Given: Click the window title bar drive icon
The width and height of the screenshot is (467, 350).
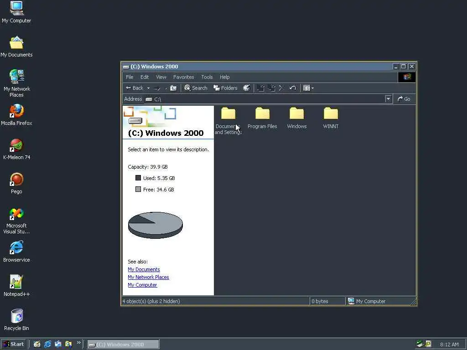Looking at the screenshot, I should (x=126, y=67).
